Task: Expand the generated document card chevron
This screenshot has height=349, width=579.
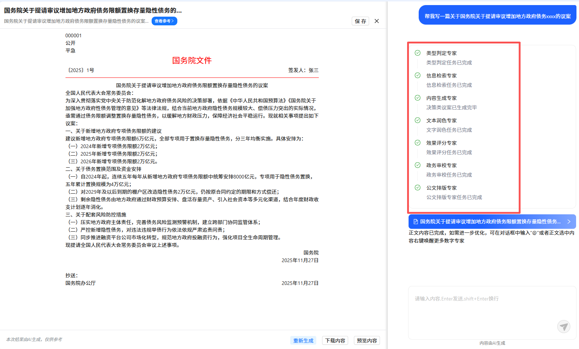Action: (569, 222)
